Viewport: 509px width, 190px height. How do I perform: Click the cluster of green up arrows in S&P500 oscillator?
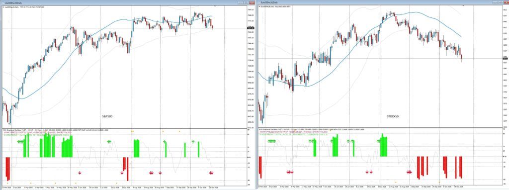tap(21, 142)
